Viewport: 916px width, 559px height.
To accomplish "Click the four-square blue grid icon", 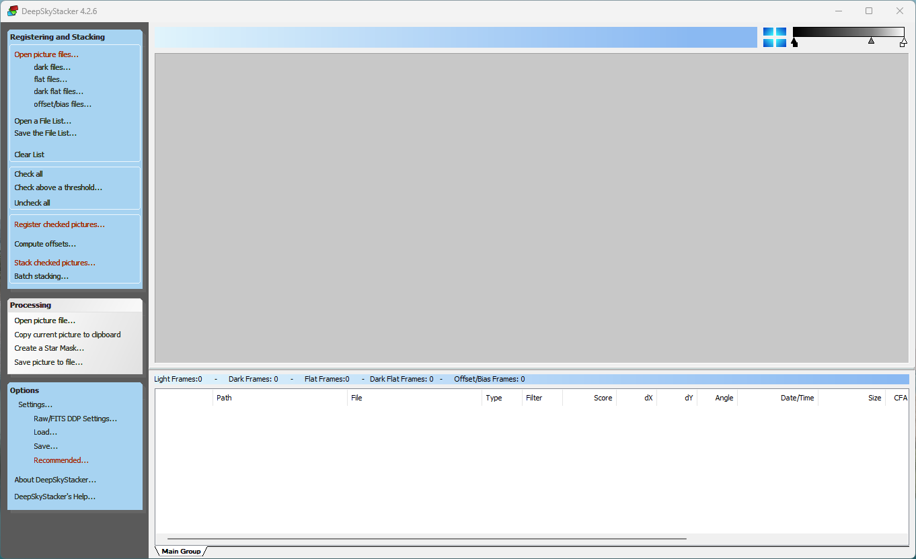I will (775, 38).
